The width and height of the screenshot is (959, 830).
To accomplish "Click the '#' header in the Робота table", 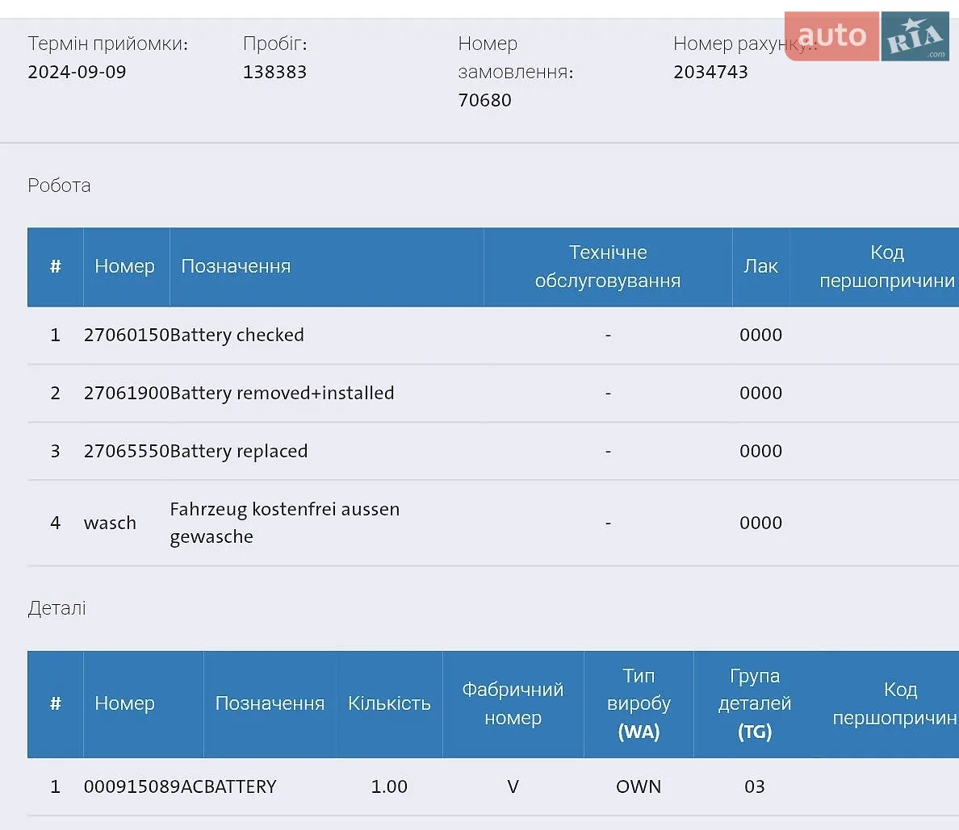I will [55, 266].
